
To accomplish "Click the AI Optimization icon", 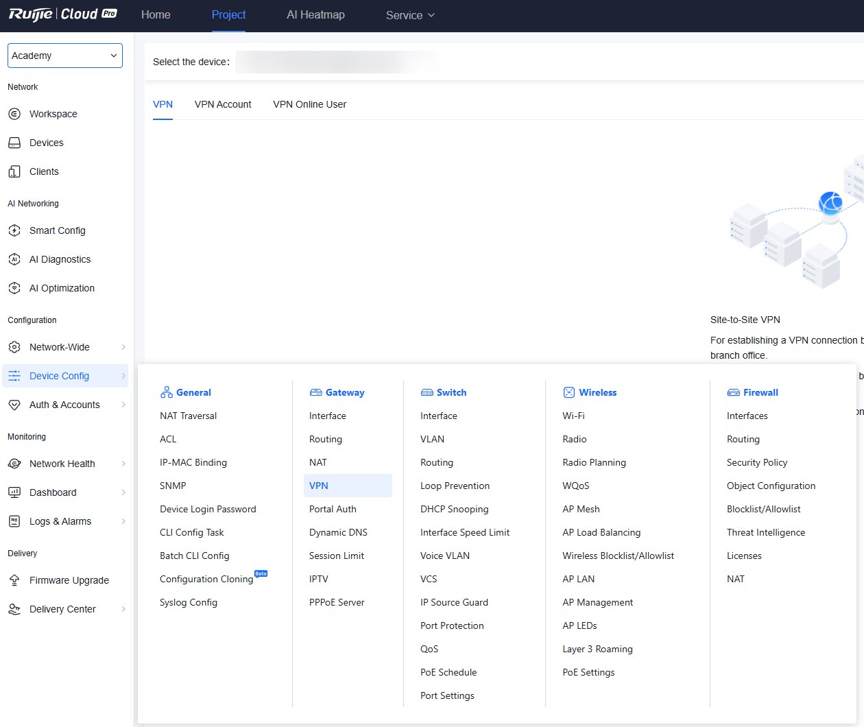I will tap(14, 288).
